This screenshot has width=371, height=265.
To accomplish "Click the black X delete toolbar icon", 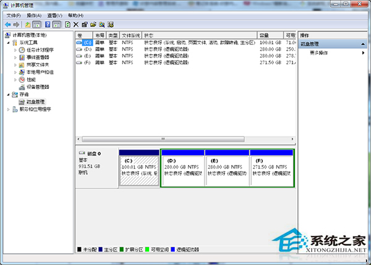I will tap(76, 24).
